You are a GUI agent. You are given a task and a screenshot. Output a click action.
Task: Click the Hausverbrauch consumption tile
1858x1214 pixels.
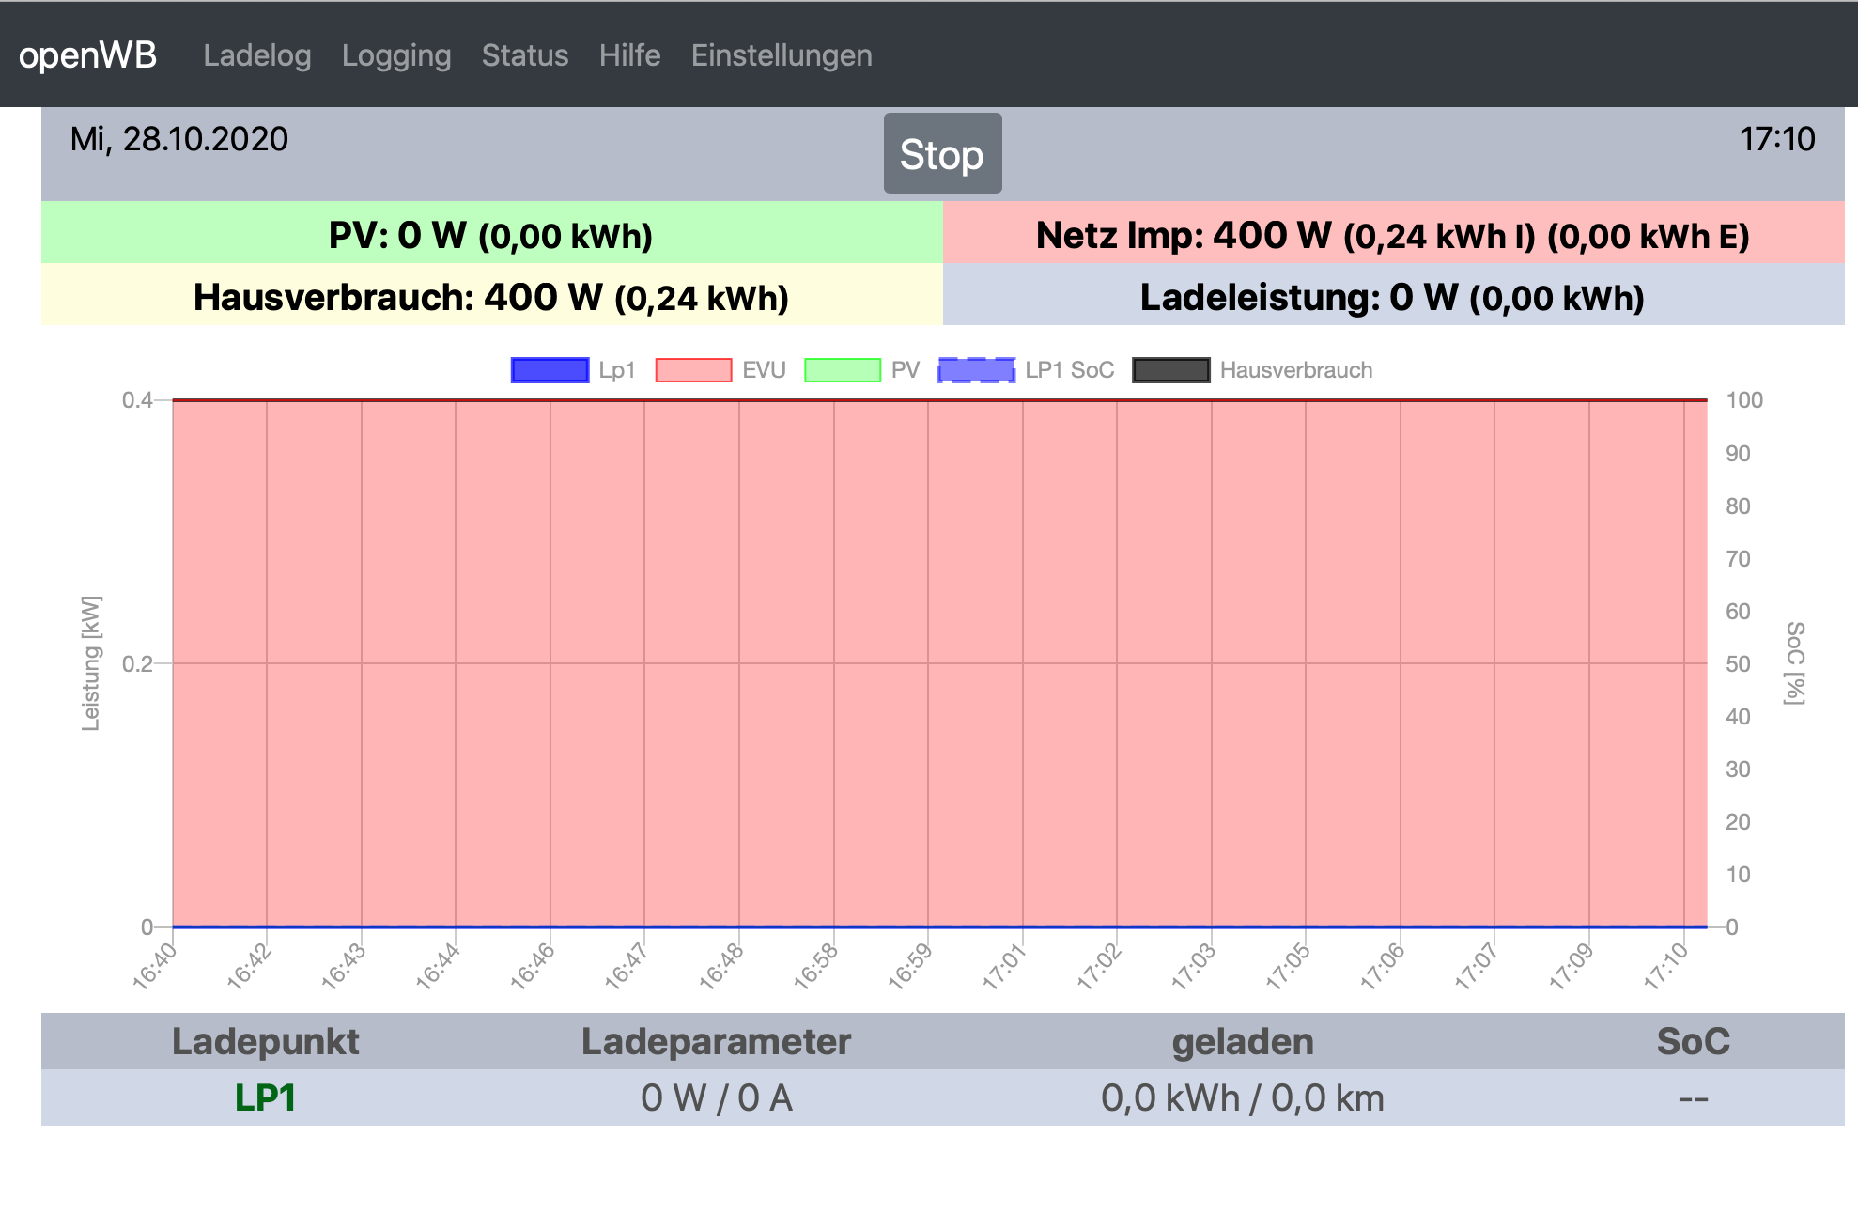coord(490,297)
